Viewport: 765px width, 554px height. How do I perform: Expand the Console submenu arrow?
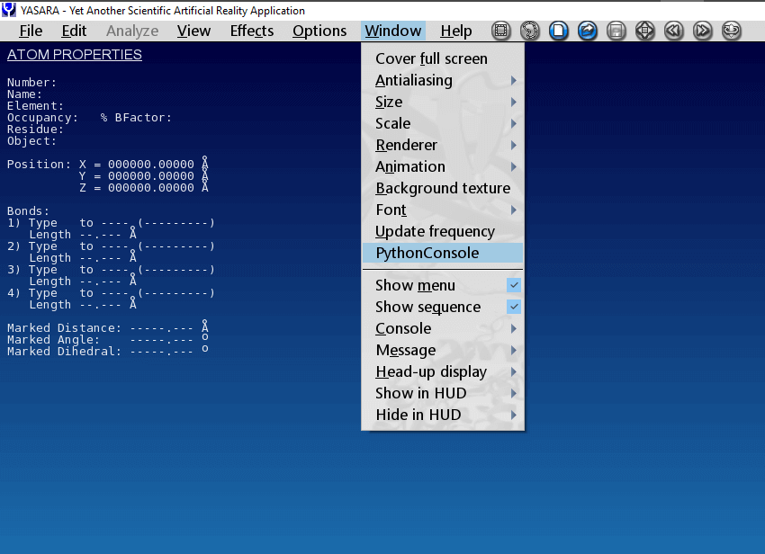[x=514, y=328]
